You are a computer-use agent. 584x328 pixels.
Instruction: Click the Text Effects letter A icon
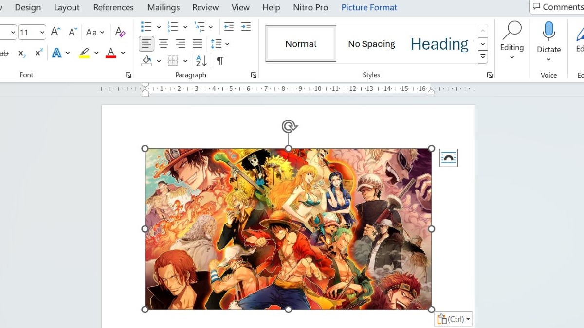[x=57, y=52]
